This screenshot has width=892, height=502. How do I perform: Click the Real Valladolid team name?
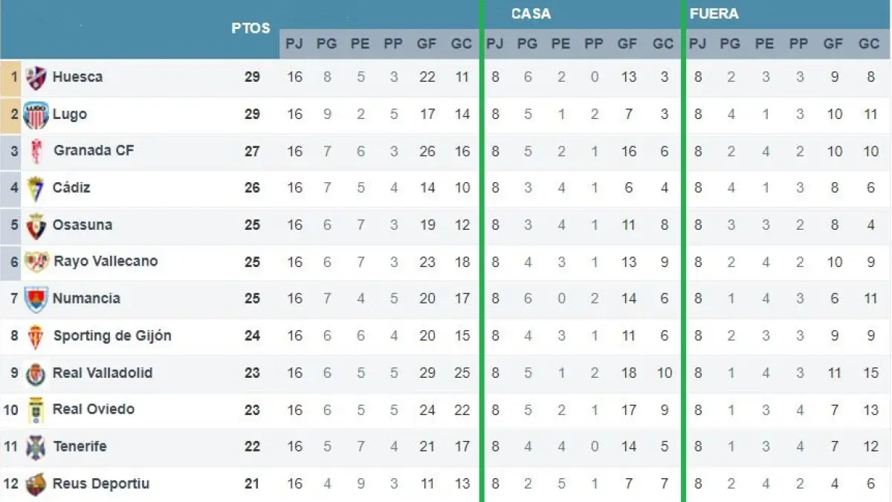coord(102,373)
